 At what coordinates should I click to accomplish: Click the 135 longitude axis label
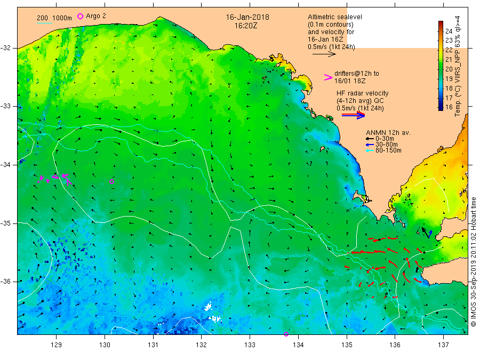(347, 345)
